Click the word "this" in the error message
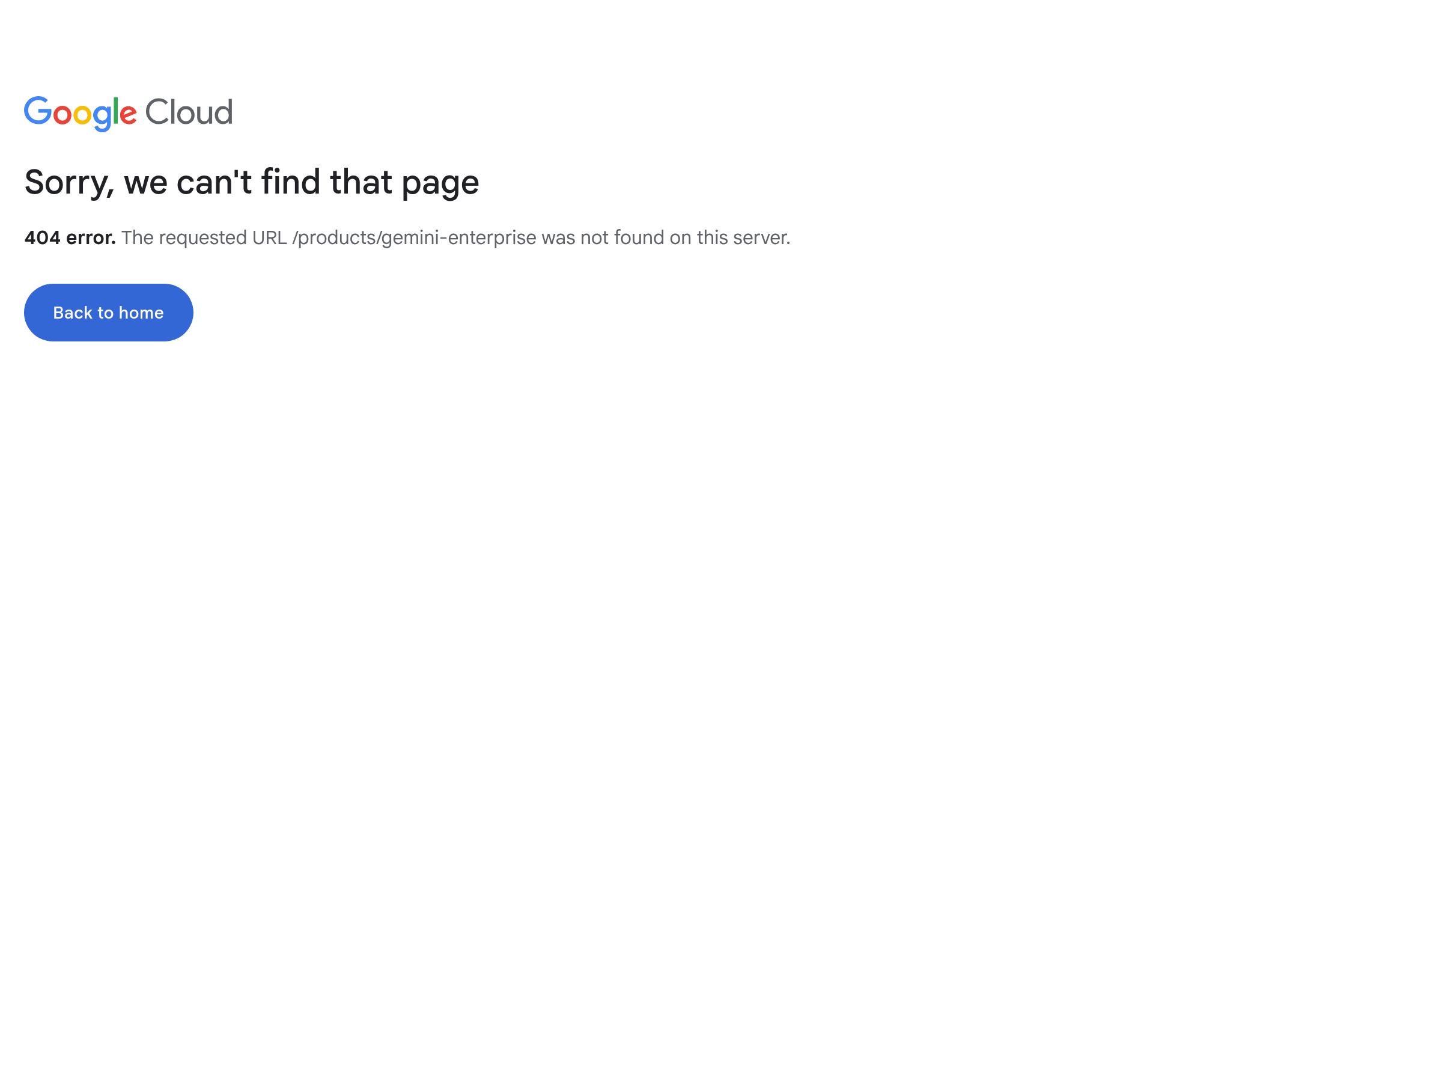 click(x=712, y=237)
